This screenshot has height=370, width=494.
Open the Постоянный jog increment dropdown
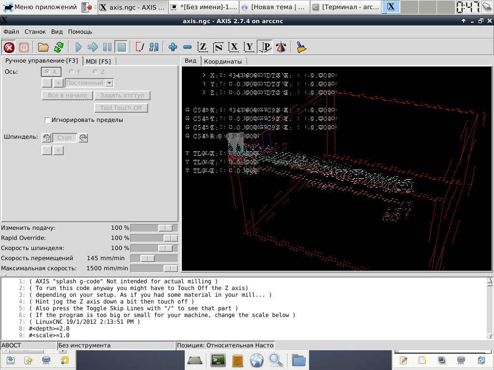(x=109, y=83)
